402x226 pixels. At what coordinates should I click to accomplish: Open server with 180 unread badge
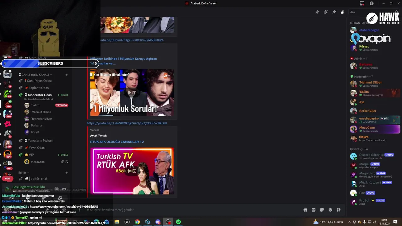point(8,114)
